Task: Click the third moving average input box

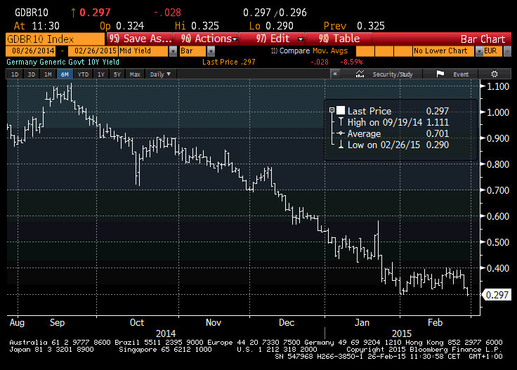Action: pos(403,51)
